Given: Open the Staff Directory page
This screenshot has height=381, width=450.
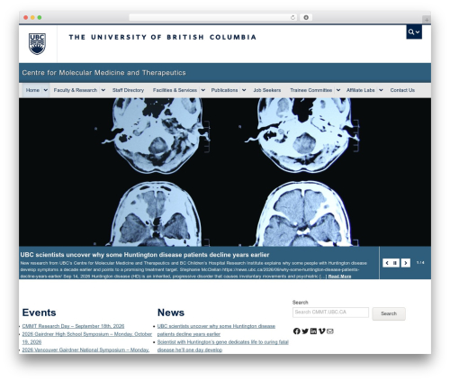Looking at the screenshot, I should click(x=128, y=90).
